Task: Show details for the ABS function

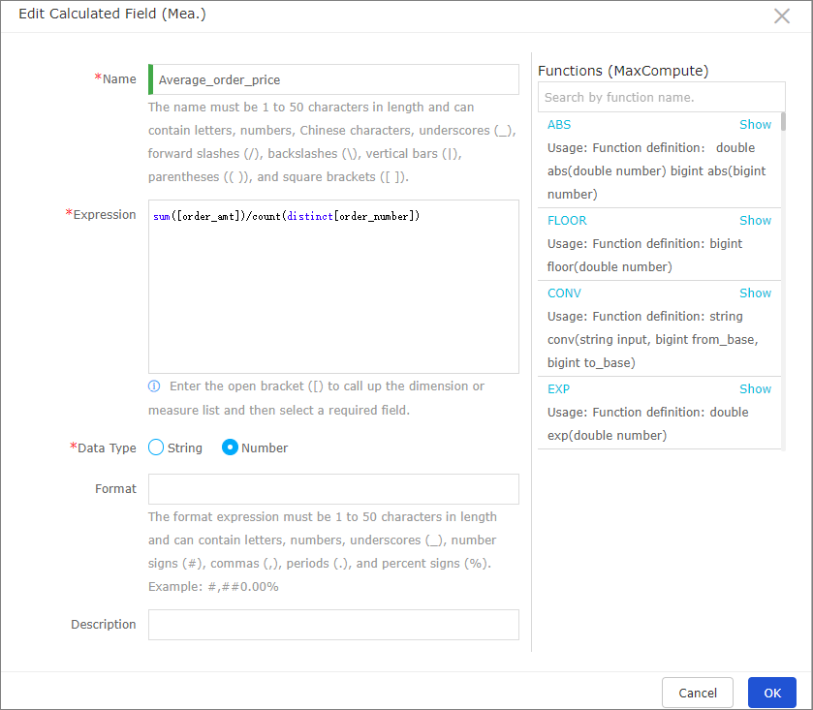Action: pyautogui.click(x=755, y=124)
